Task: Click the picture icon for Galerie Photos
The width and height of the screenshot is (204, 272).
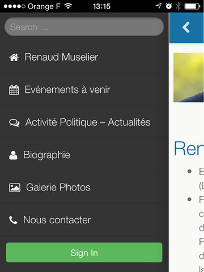Action: point(15,188)
